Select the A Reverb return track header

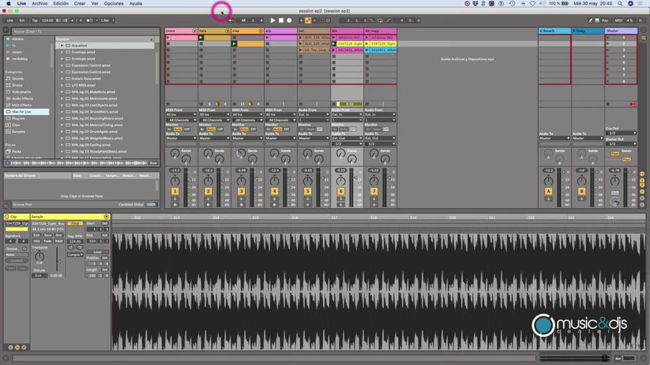click(x=555, y=31)
